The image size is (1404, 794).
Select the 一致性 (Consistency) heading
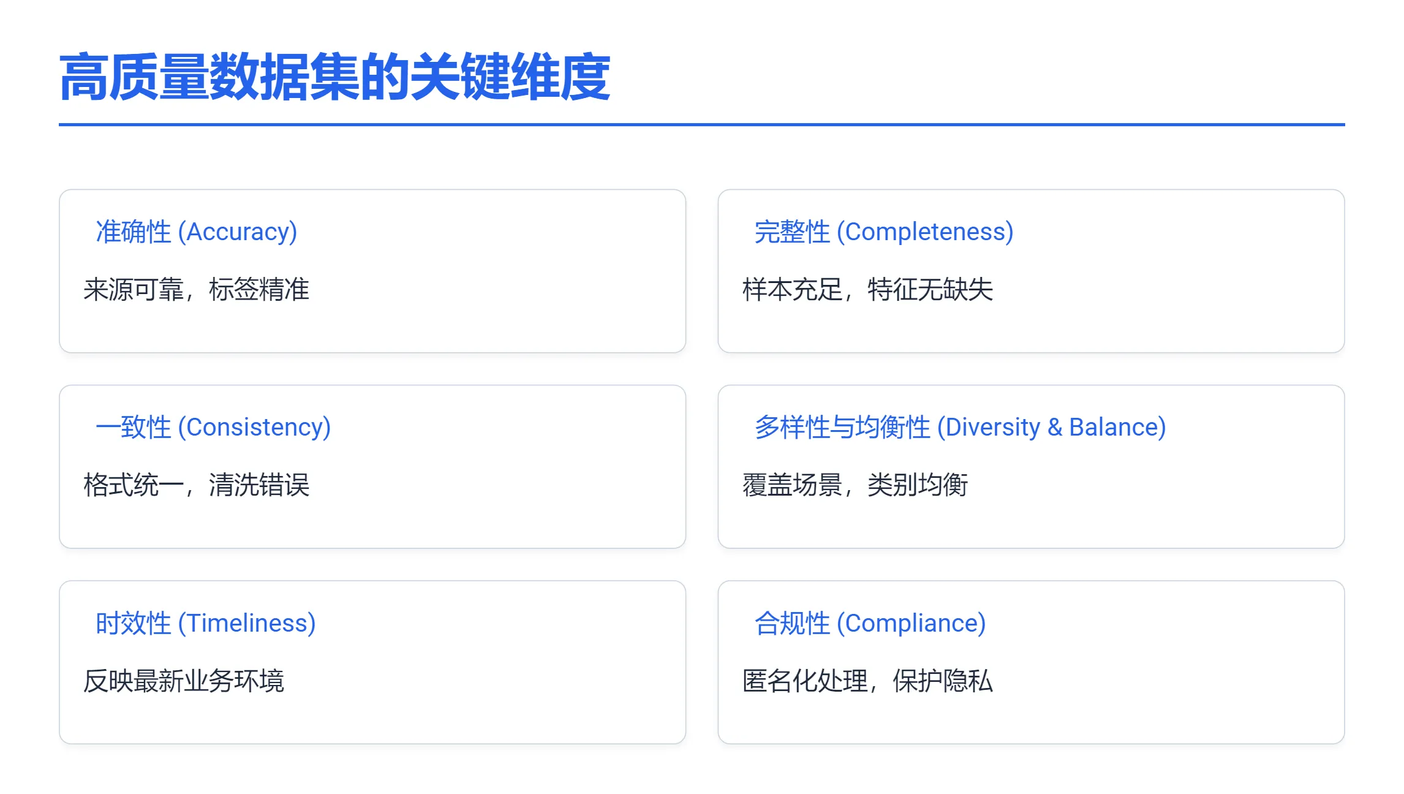[x=213, y=427]
